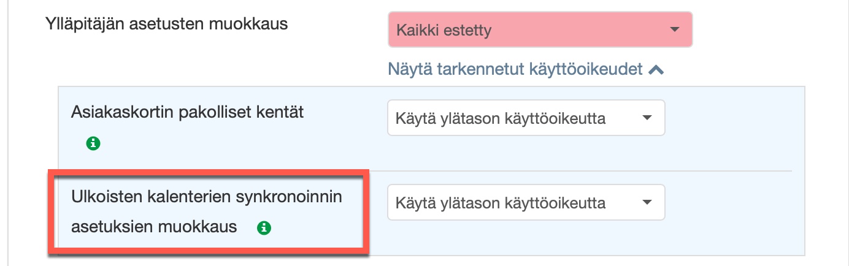Click the Ylläpitäjän asetusten muokkaus label

pyautogui.click(x=167, y=25)
